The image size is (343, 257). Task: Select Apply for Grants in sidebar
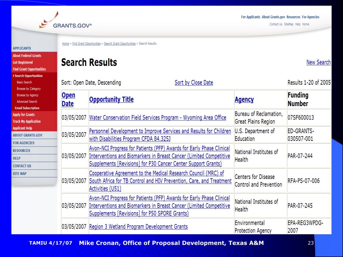(24, 115)
